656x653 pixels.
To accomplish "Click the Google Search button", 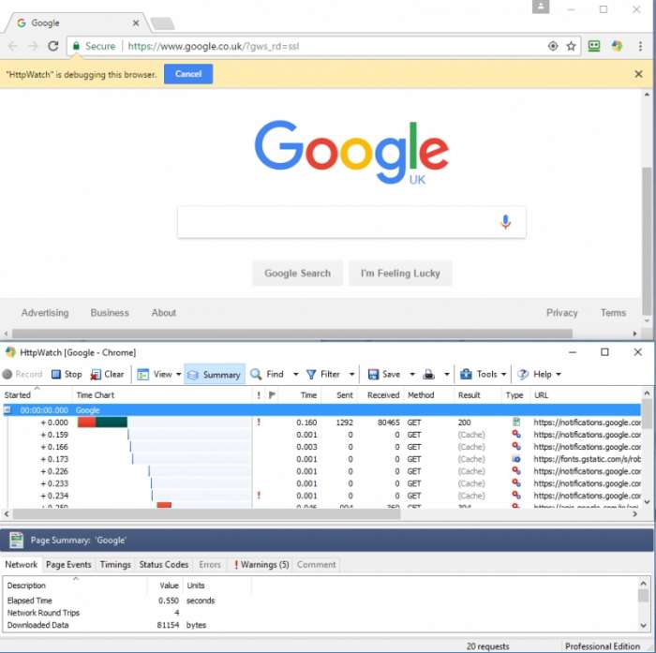I will coord(297,274).
